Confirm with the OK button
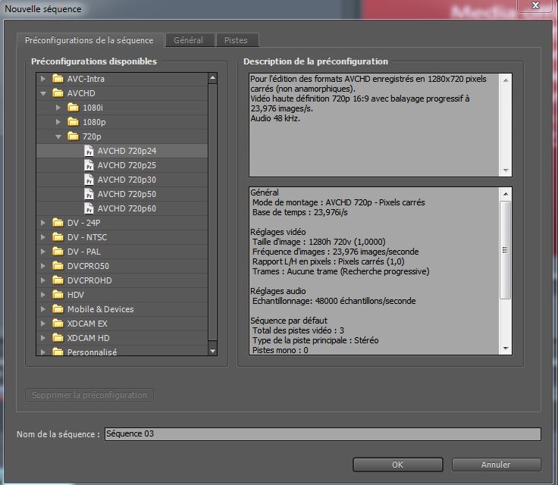558x485 pixels. (x=397, y=465)
